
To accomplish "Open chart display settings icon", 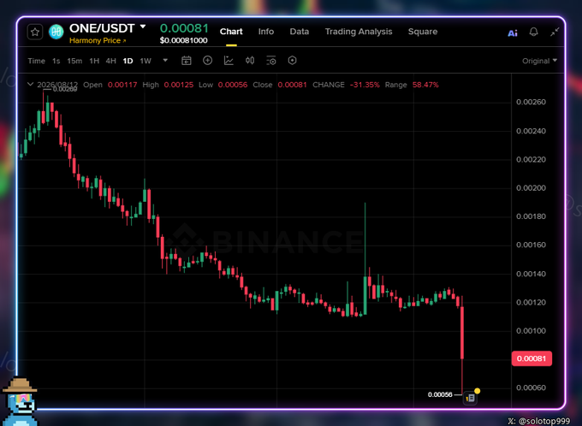I will (x=271, y=61).
